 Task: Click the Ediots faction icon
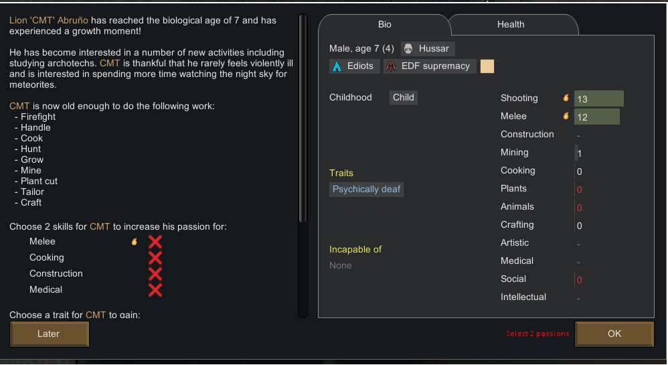(337, 66)
